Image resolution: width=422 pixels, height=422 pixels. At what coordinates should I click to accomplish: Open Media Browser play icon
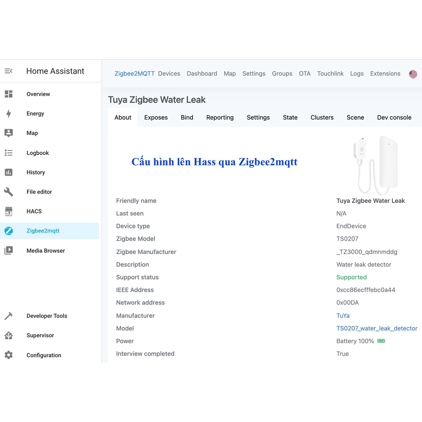coord(9,251)
